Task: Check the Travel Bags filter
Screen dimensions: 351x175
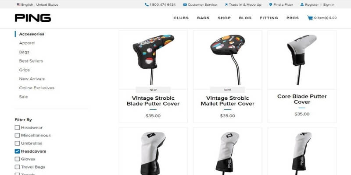Action: click(x=17, y=167)
